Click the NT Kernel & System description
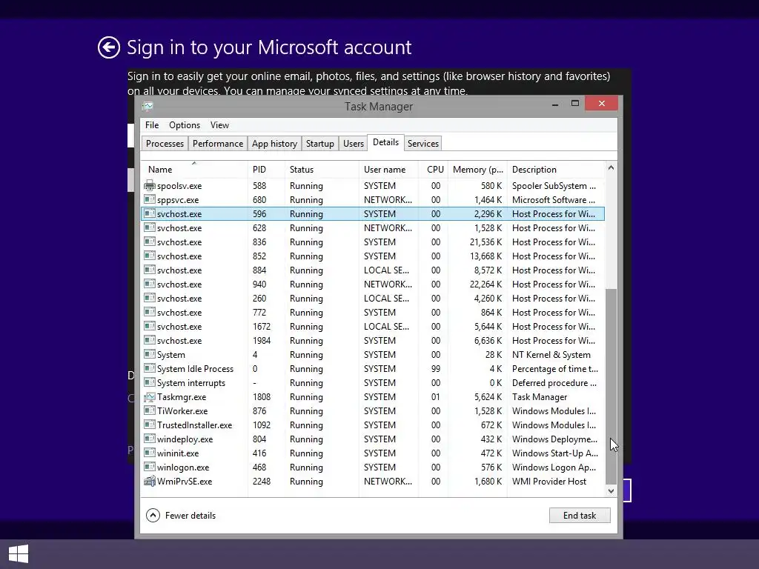Viewport: 759px width, 569px height. pyautogui.click(x=551, y=355)
